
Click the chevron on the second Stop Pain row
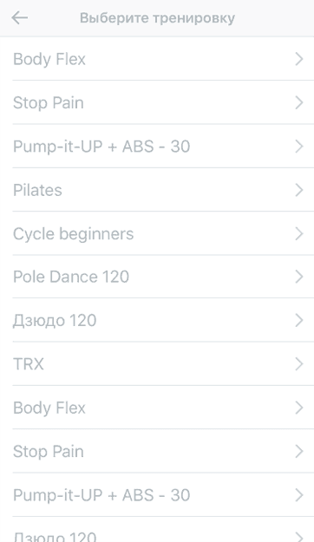click(299, 451)
